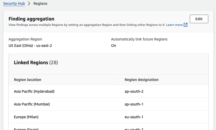Viewport: 216px width, 130px height.
Task: Click the Region designation column header
Action: point(142,80)
